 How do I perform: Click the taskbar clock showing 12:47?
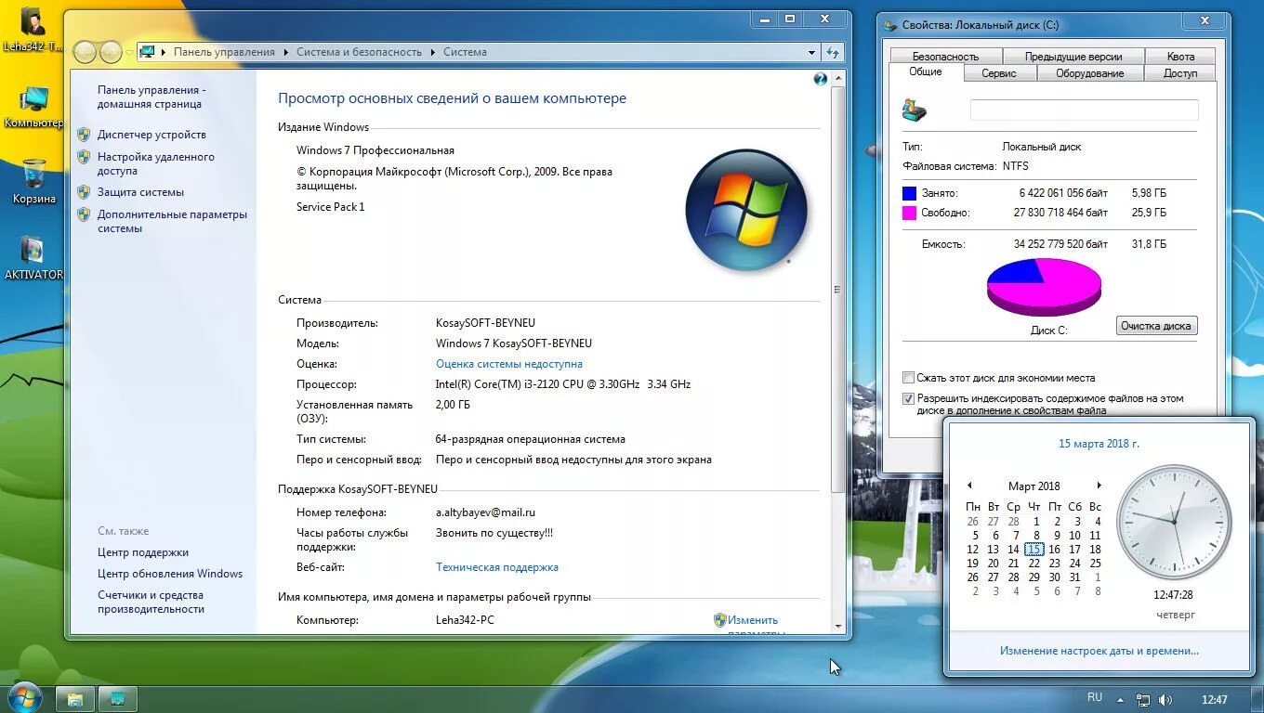pyautogui.click(x=1214, y=700)
